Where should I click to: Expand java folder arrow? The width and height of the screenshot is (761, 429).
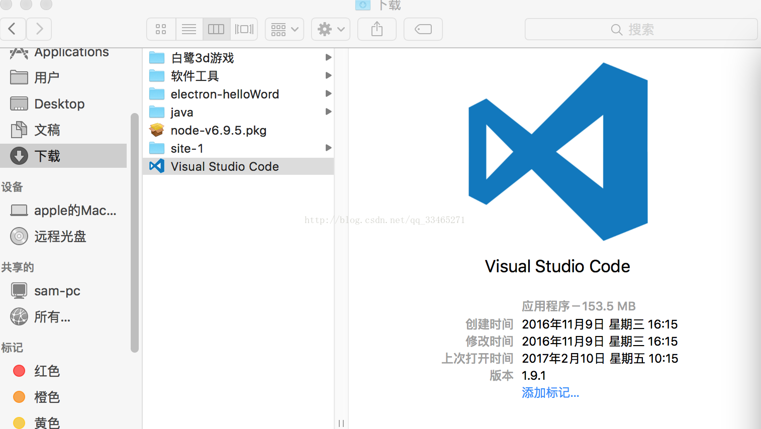pyautogui.click(x=328, y=112)
